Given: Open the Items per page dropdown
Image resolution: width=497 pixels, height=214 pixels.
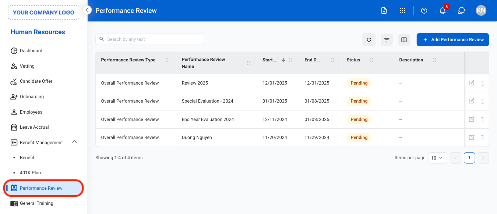Looking at the screenshot, I should [438, 158].
